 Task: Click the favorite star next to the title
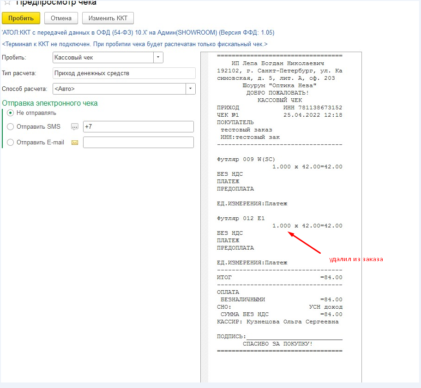7,2
